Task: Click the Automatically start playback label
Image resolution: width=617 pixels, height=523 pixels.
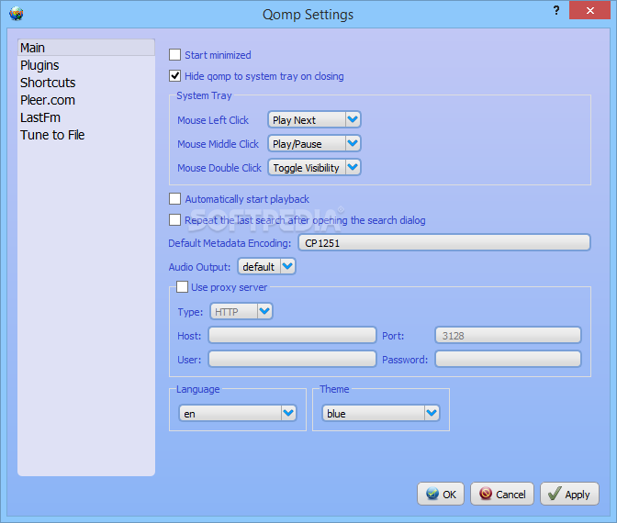Action: pos(247,199)
